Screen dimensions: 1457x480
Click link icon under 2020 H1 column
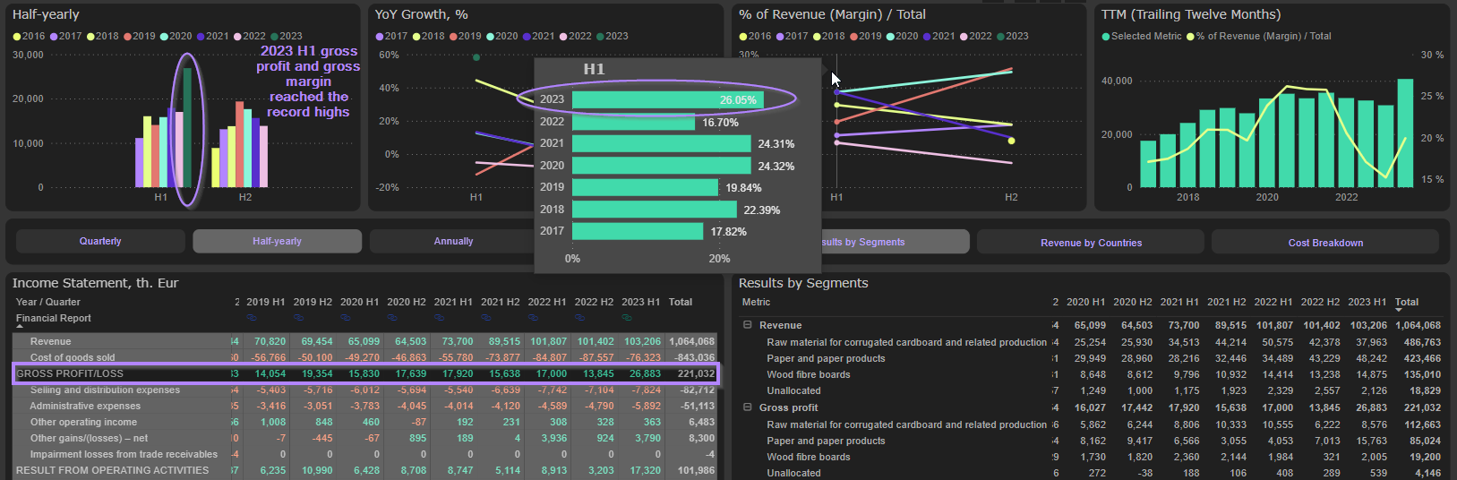coord(346,318)
